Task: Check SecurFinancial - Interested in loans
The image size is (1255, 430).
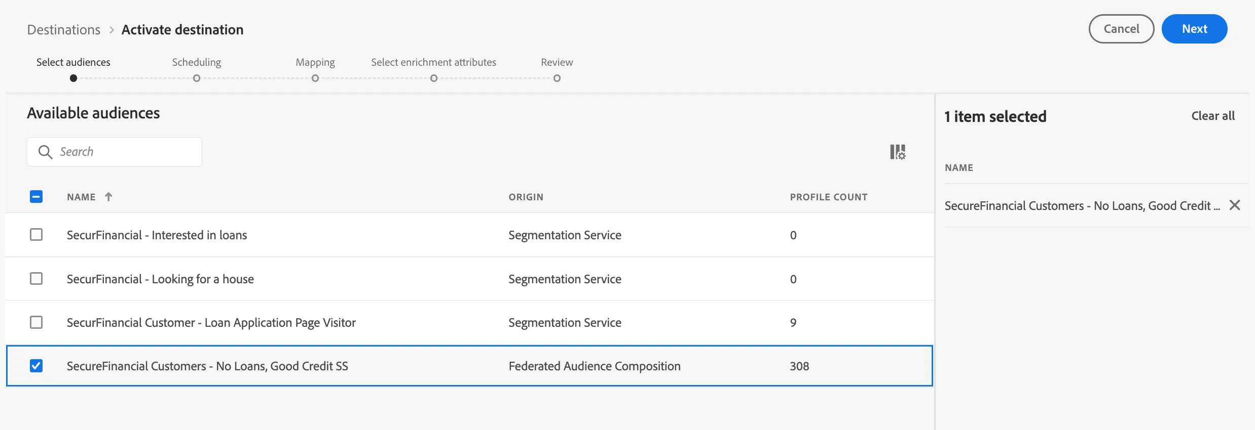Action: [x=36, y=235]
